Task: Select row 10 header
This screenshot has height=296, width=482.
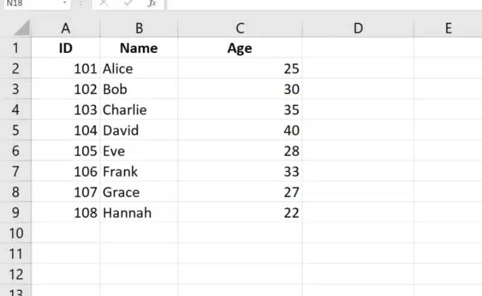Action: [x=16, y=233]
